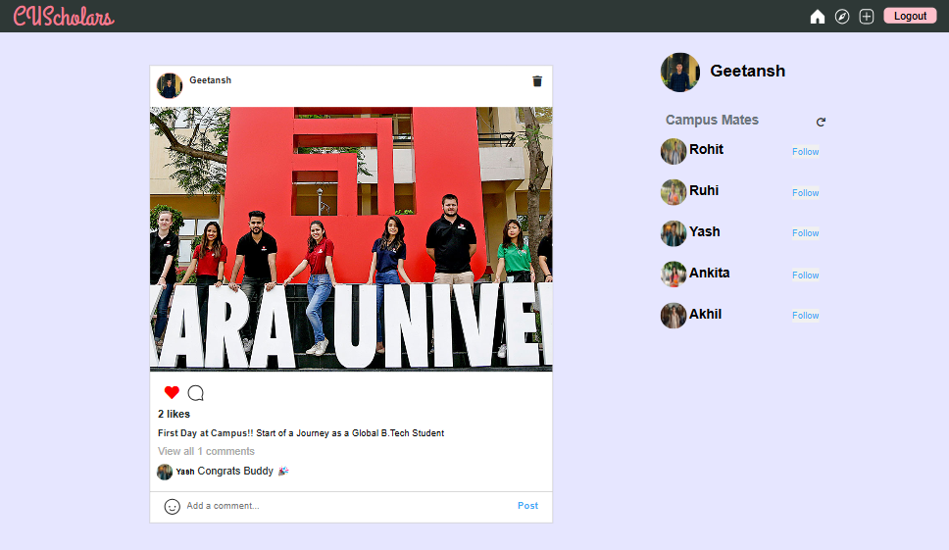This screenshot has height=550, width=949.
Task: Click the home icon in navbar
Action: (817, 17)
